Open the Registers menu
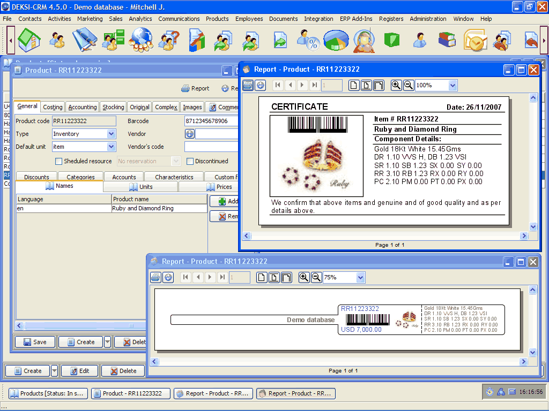The width and height of the screenshot is (549, 411). [x=391, y=19]
